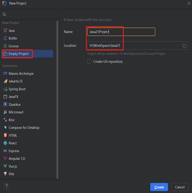Viewport: 192px width, 193px height.
Task: Click the Vue.js V icon
Action: click(x=5, y=166)
